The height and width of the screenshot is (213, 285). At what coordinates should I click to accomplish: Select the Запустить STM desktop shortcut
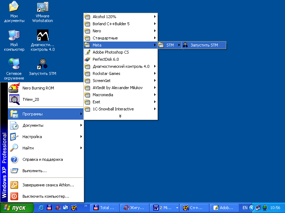click(x=42, y=67)
